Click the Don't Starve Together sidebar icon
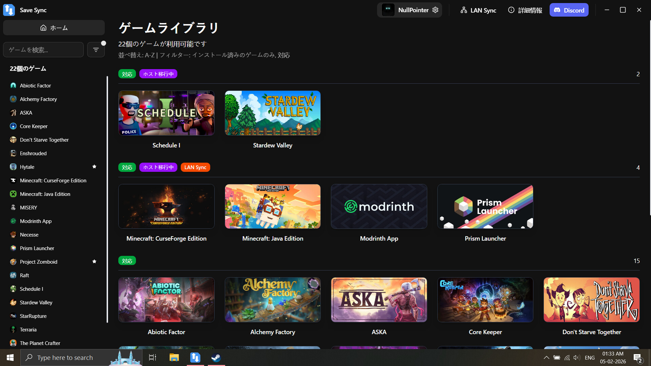This screenshot has width=651, height=366. pos(13,140)
